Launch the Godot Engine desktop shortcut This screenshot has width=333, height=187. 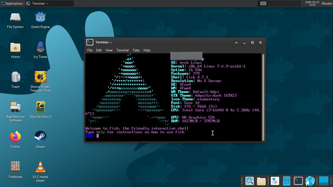tap(41, 17)
